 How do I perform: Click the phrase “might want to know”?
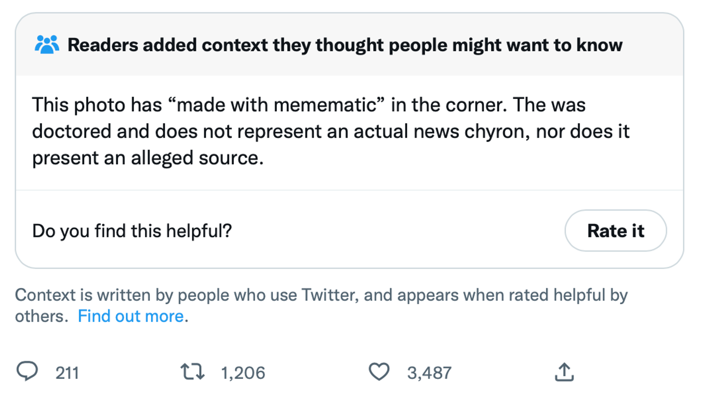(537, 45)
